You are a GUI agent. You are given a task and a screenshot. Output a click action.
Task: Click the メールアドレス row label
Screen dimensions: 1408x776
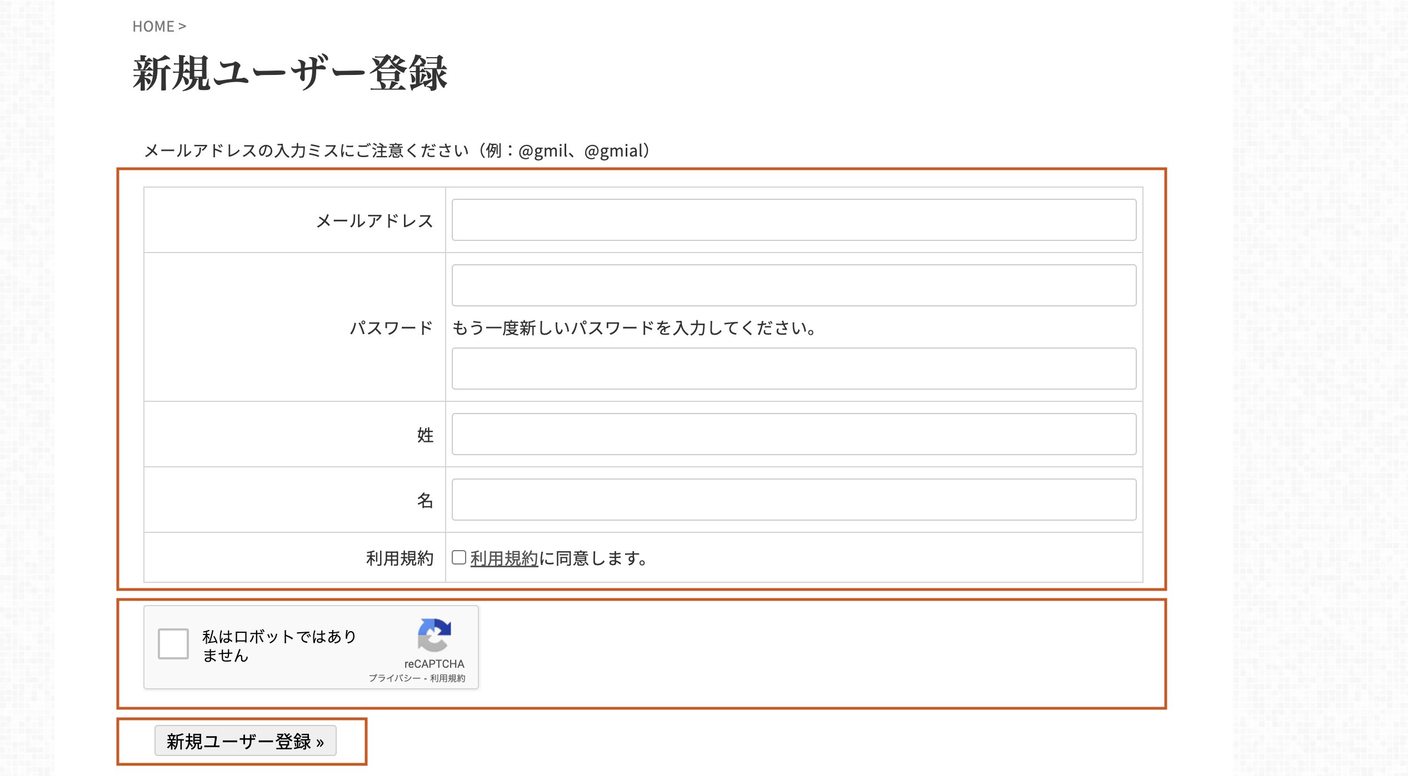pyautogui.click(x=375, y=221)
